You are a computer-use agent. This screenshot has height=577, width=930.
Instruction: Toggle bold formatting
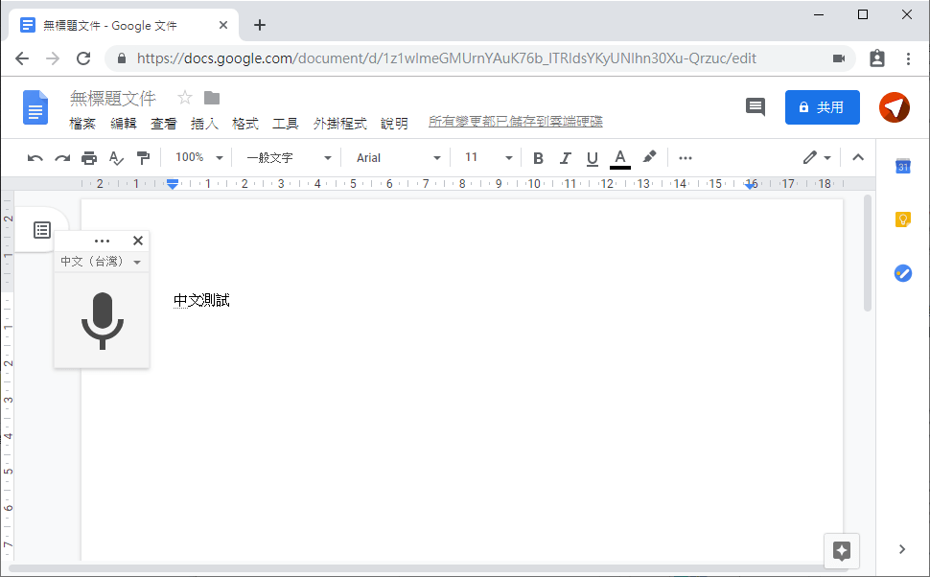(538, 158)
